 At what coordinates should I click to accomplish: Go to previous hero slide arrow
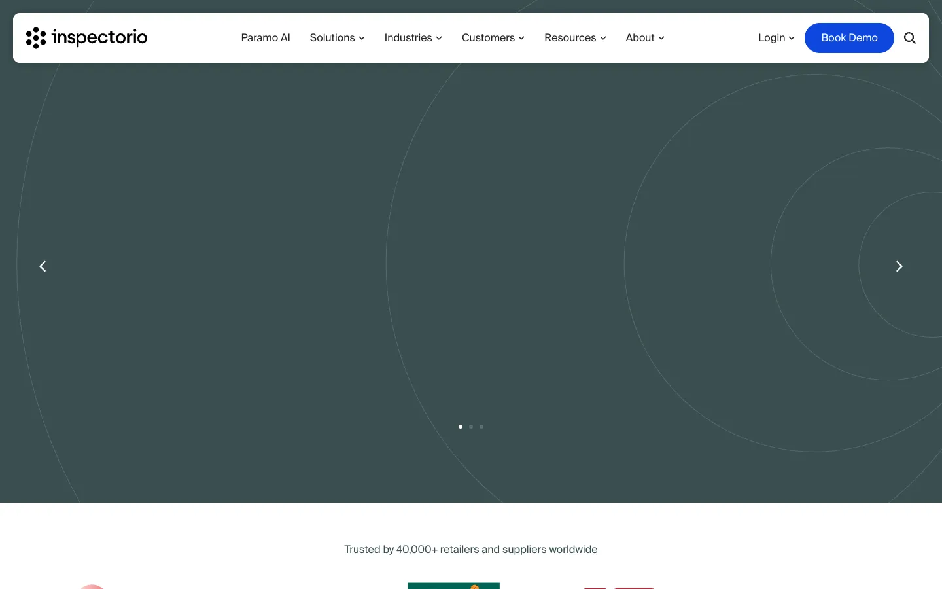43,266
